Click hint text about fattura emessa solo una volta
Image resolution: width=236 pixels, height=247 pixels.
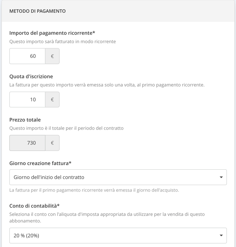[107, 85]
